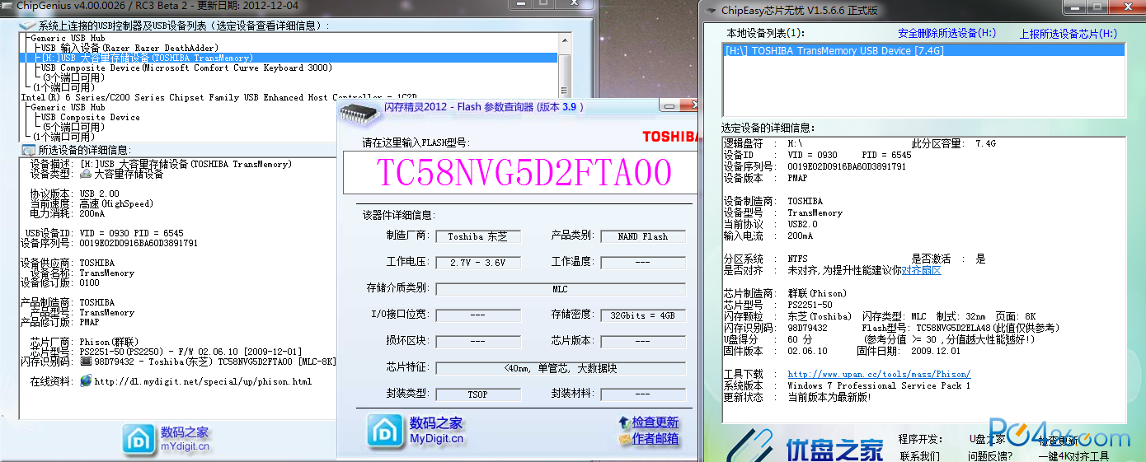
Task: Click the ChipGenius device list scrollbar thumb
Action: [564, 75]
